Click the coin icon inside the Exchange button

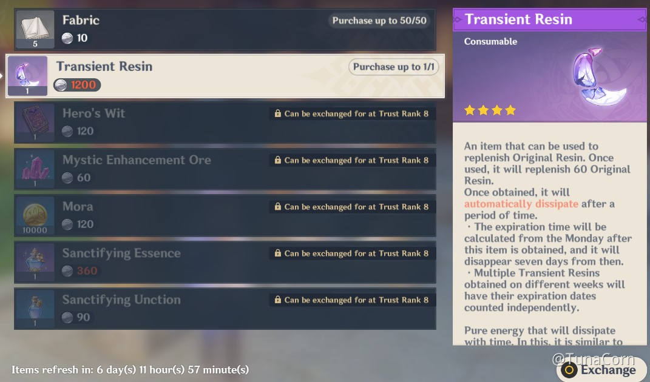(x=568, y=369)
